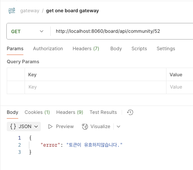Viewport: 193px width, 170px height.
Task: Click the Visualize button
Action: click(96, 127)
